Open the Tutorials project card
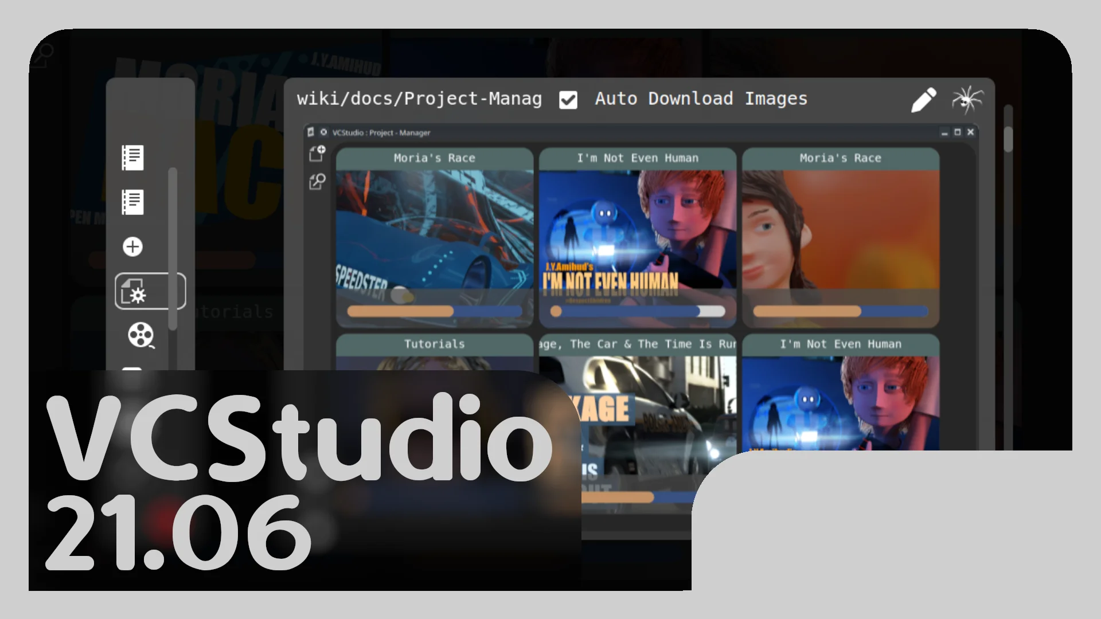Image resolution: width=1101 pixels, height=619 pixels. coord(435,351)
